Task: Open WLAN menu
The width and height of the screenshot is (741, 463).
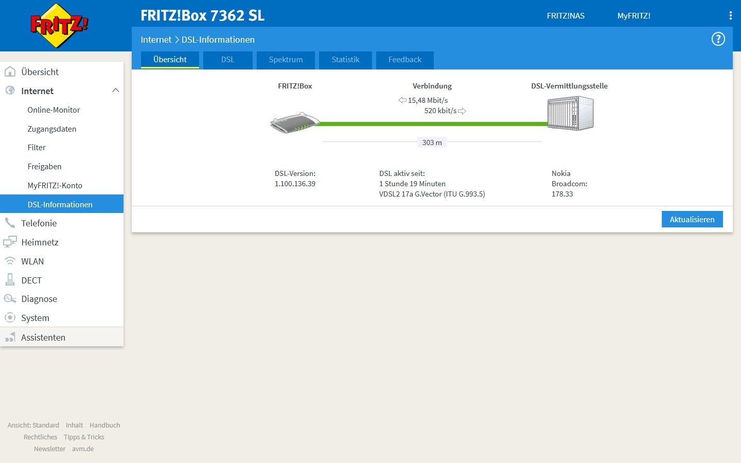Action: click(x=62, y=261)
